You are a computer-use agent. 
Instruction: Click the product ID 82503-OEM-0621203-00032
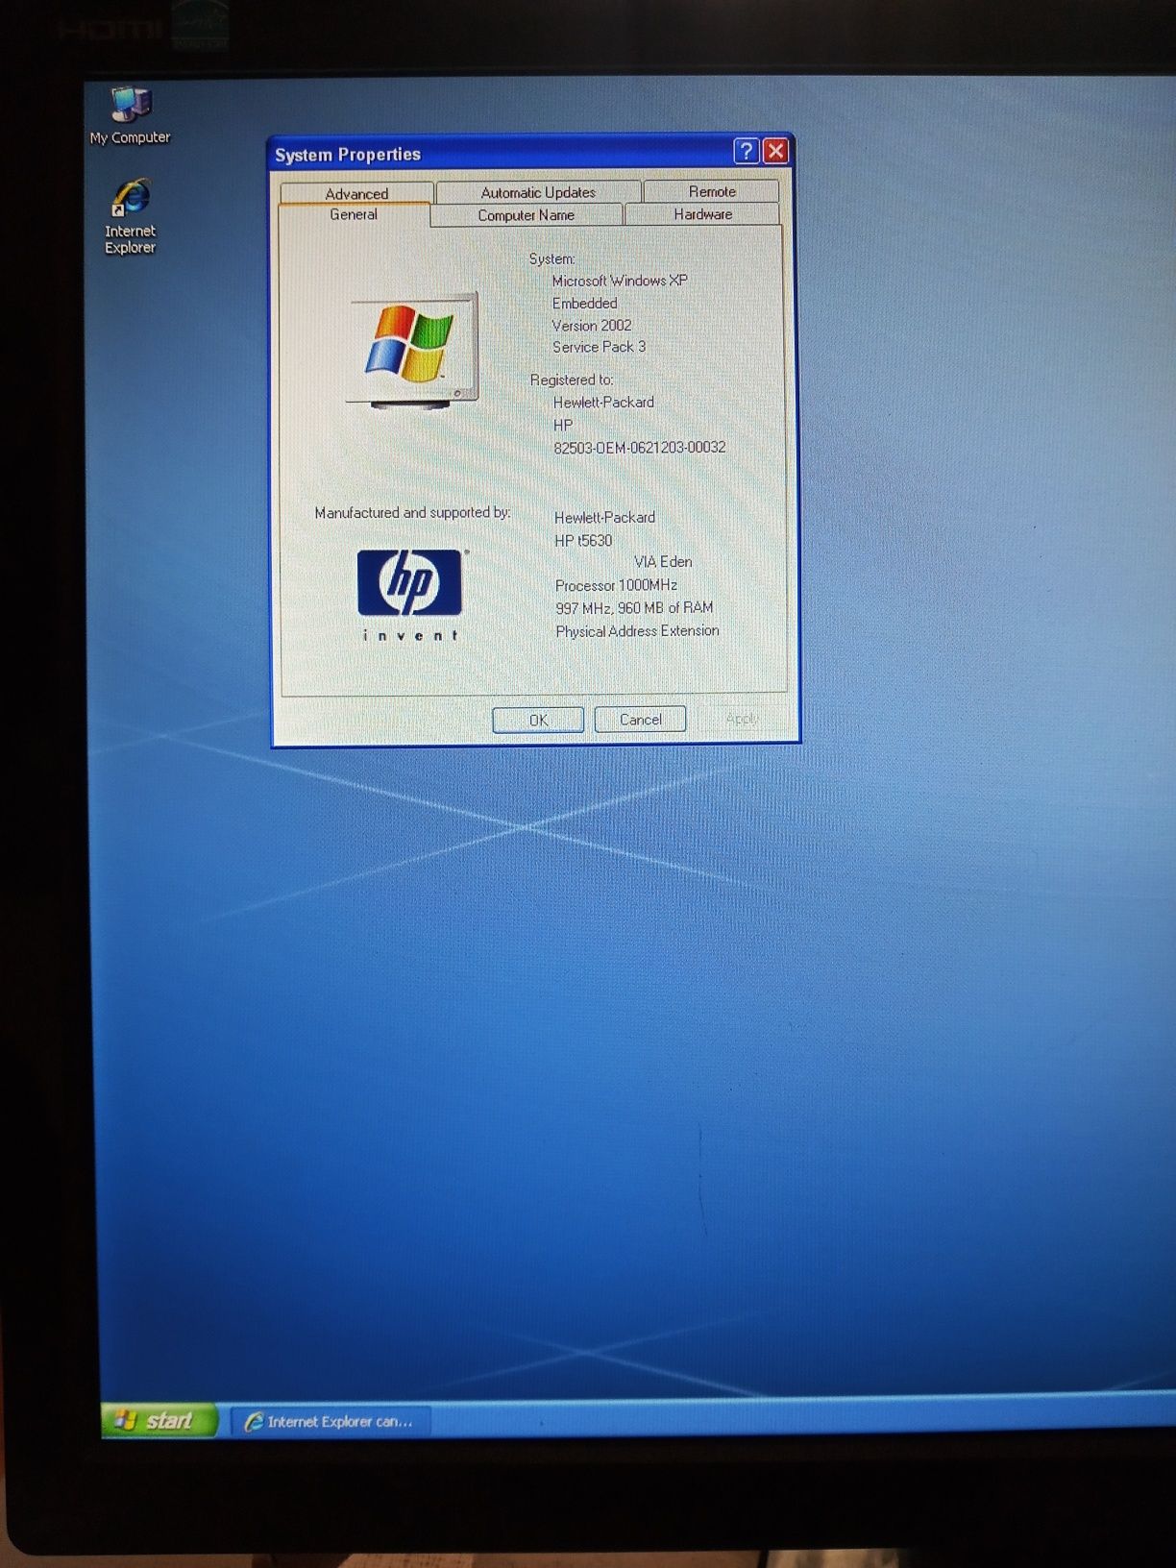pyautogui.click(x=640, y=448)
